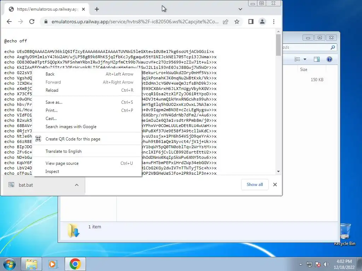
Task: Open the Explorer view options dropdown arrow
Action: click(305, 59)
